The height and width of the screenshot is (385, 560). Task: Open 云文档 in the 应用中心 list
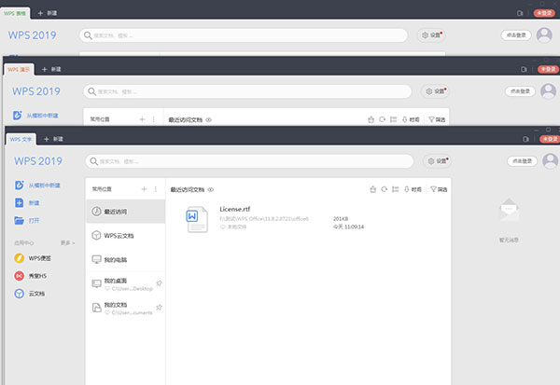click(30, 294)
